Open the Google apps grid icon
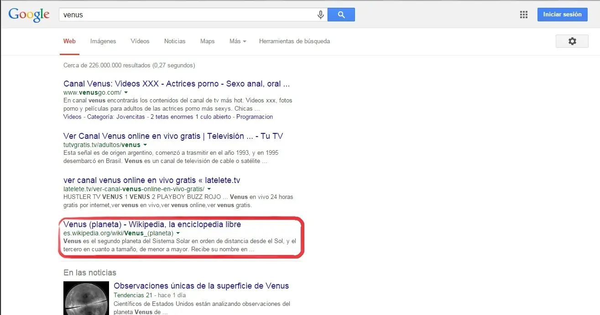 524,15
